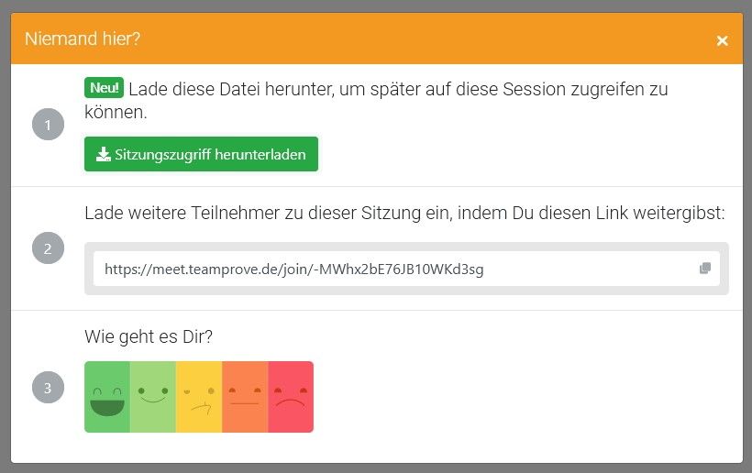Click the step 1 number circle
752x473 pixels.
[48, 125]
